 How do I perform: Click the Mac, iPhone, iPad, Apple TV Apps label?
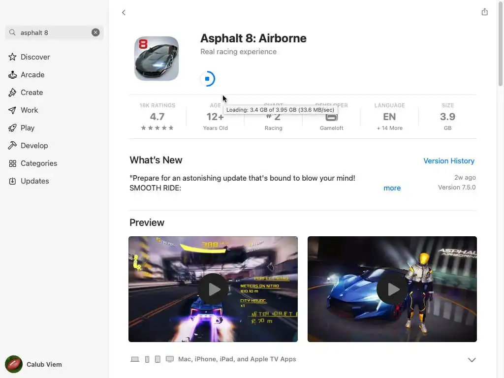point(237,359)
